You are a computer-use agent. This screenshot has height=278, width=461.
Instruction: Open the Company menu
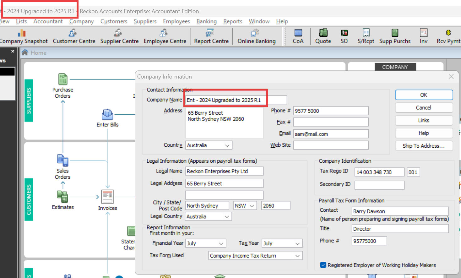82,21
